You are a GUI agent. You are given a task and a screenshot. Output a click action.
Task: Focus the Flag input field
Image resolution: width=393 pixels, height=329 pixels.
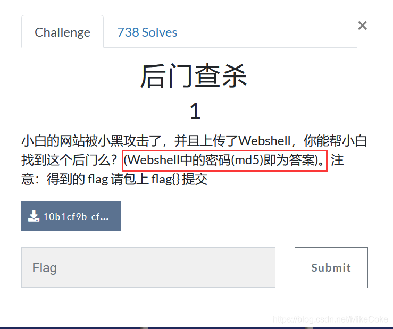click(148, 267)
